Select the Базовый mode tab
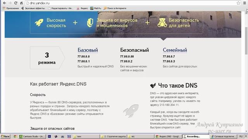 [x=88, y=50]
